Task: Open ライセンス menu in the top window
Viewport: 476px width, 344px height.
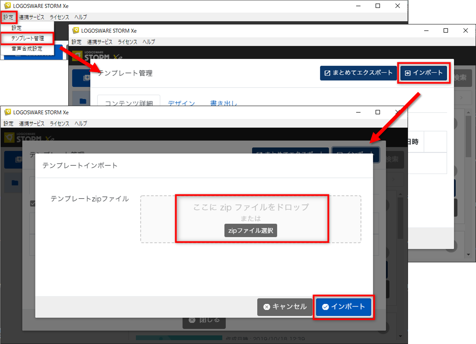Action: point(59,17)
